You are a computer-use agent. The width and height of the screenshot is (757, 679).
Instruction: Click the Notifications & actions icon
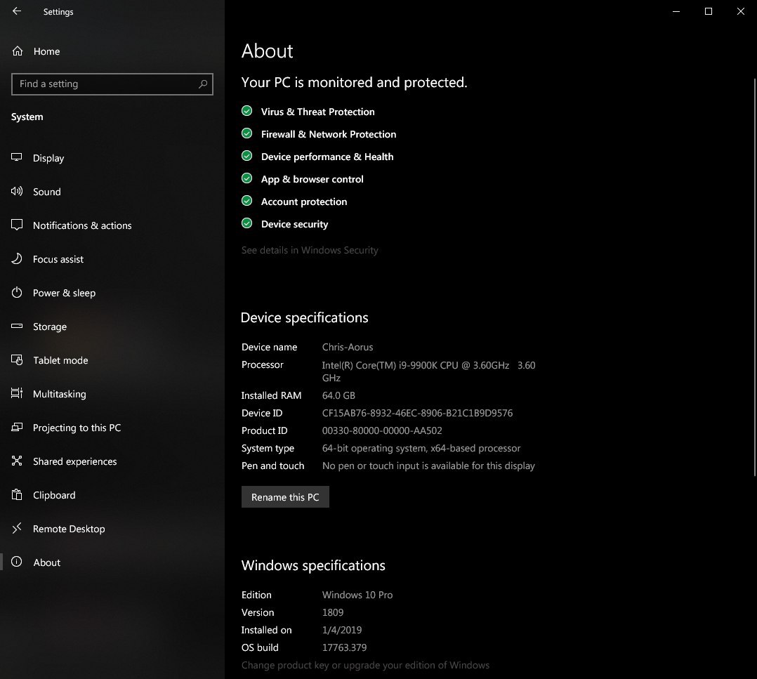[x=17, y=225]
